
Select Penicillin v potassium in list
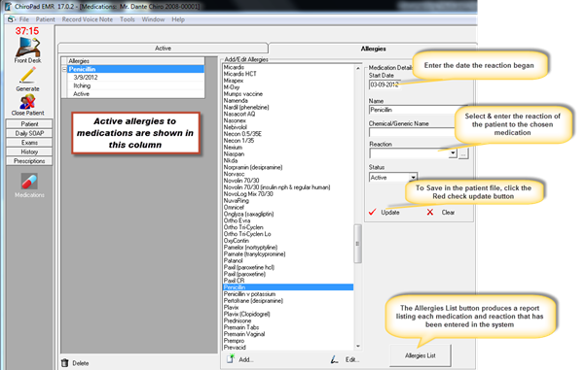click(x=249, y=294)
